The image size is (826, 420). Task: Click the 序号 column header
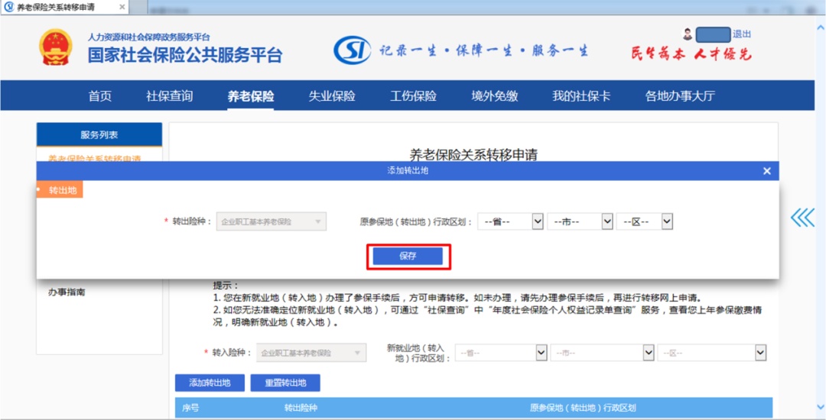click(x=190, y=408)
